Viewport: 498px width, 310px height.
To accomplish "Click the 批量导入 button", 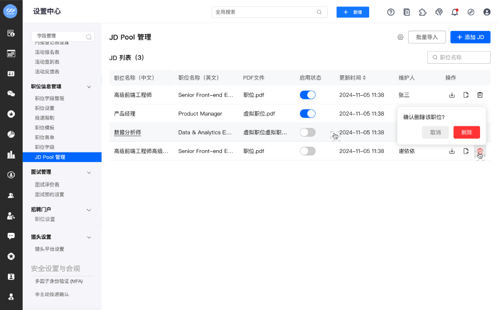I will click(427, 37).
